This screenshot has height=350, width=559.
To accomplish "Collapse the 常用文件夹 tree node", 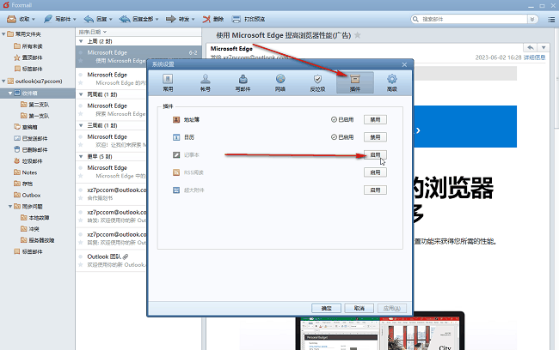I will pos(3,34).
